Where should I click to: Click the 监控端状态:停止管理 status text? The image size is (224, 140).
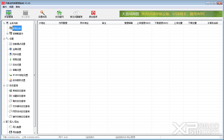click(x=125, y=137)
